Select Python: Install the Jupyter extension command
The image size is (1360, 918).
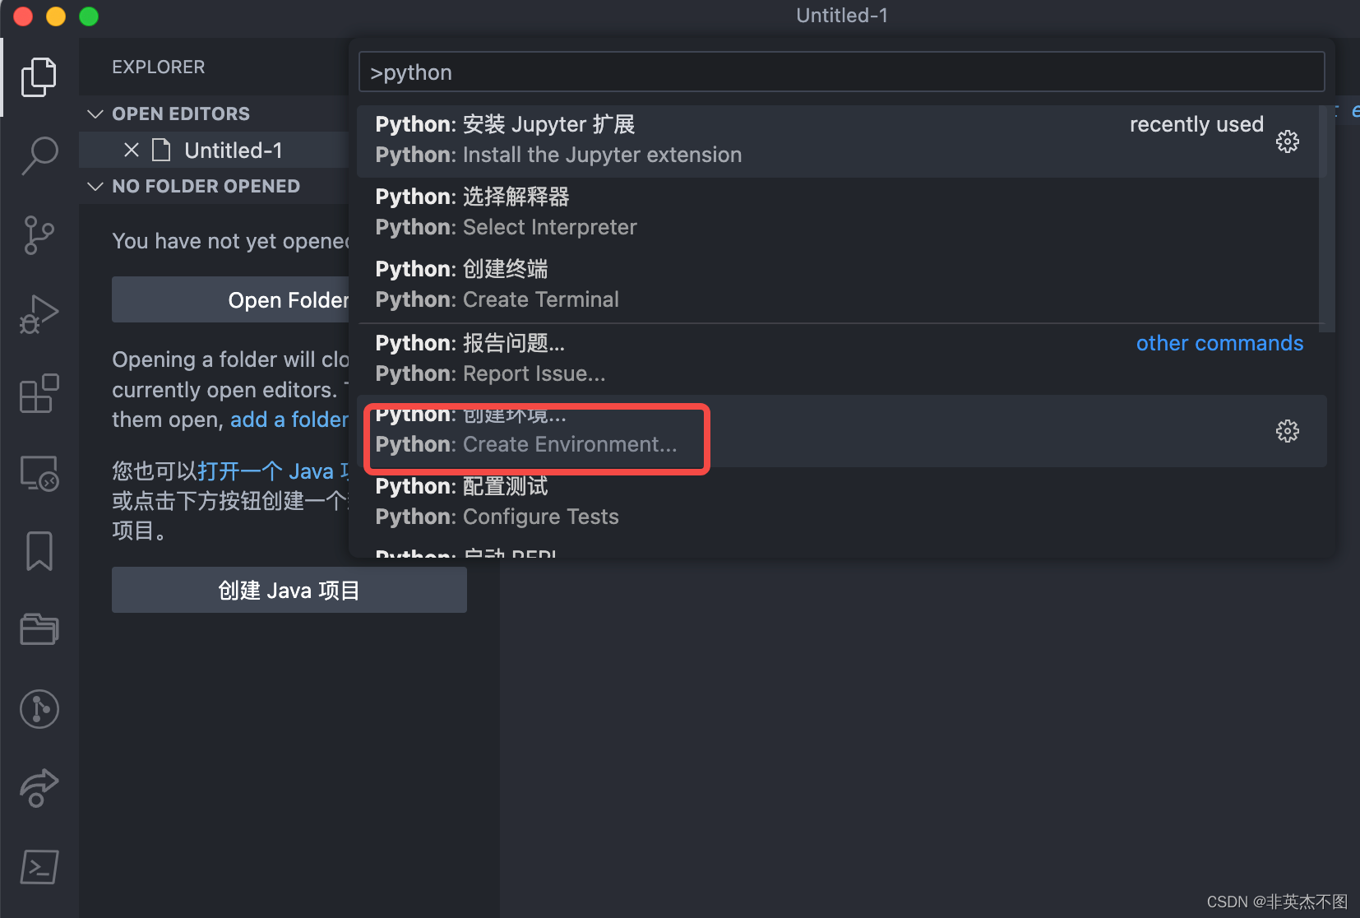842,141
